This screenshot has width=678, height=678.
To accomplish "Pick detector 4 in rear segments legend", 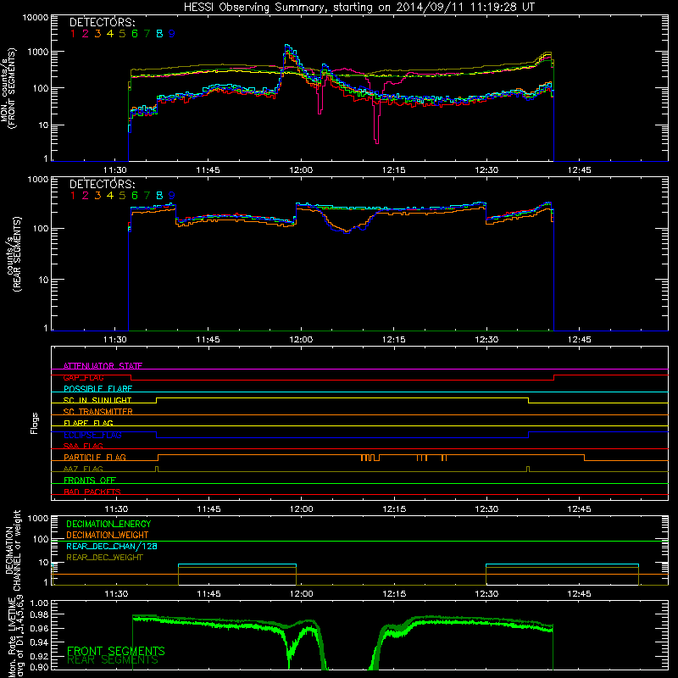I will pyautogui.click(x=110, y=196).
